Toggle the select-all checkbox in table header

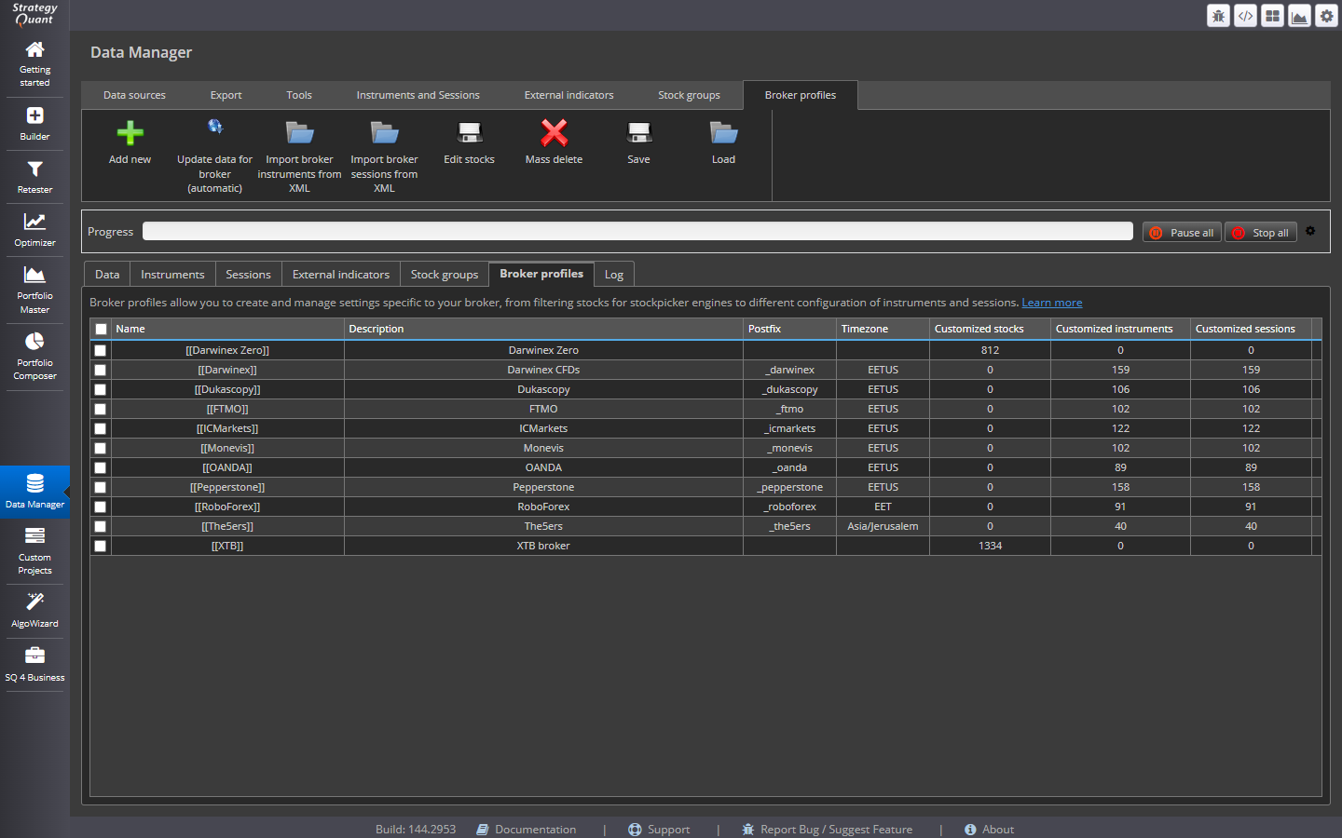[x=101, y=329]
